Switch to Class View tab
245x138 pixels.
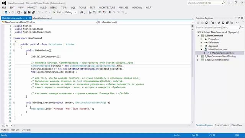pyautogui.click(x=237, y=125)
